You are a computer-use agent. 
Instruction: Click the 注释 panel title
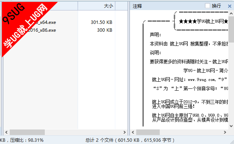coord(137,6)
